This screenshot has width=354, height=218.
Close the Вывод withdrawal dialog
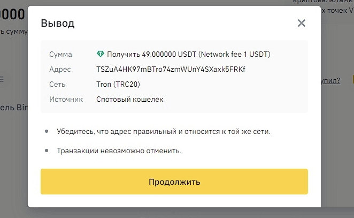coord(302,23)
